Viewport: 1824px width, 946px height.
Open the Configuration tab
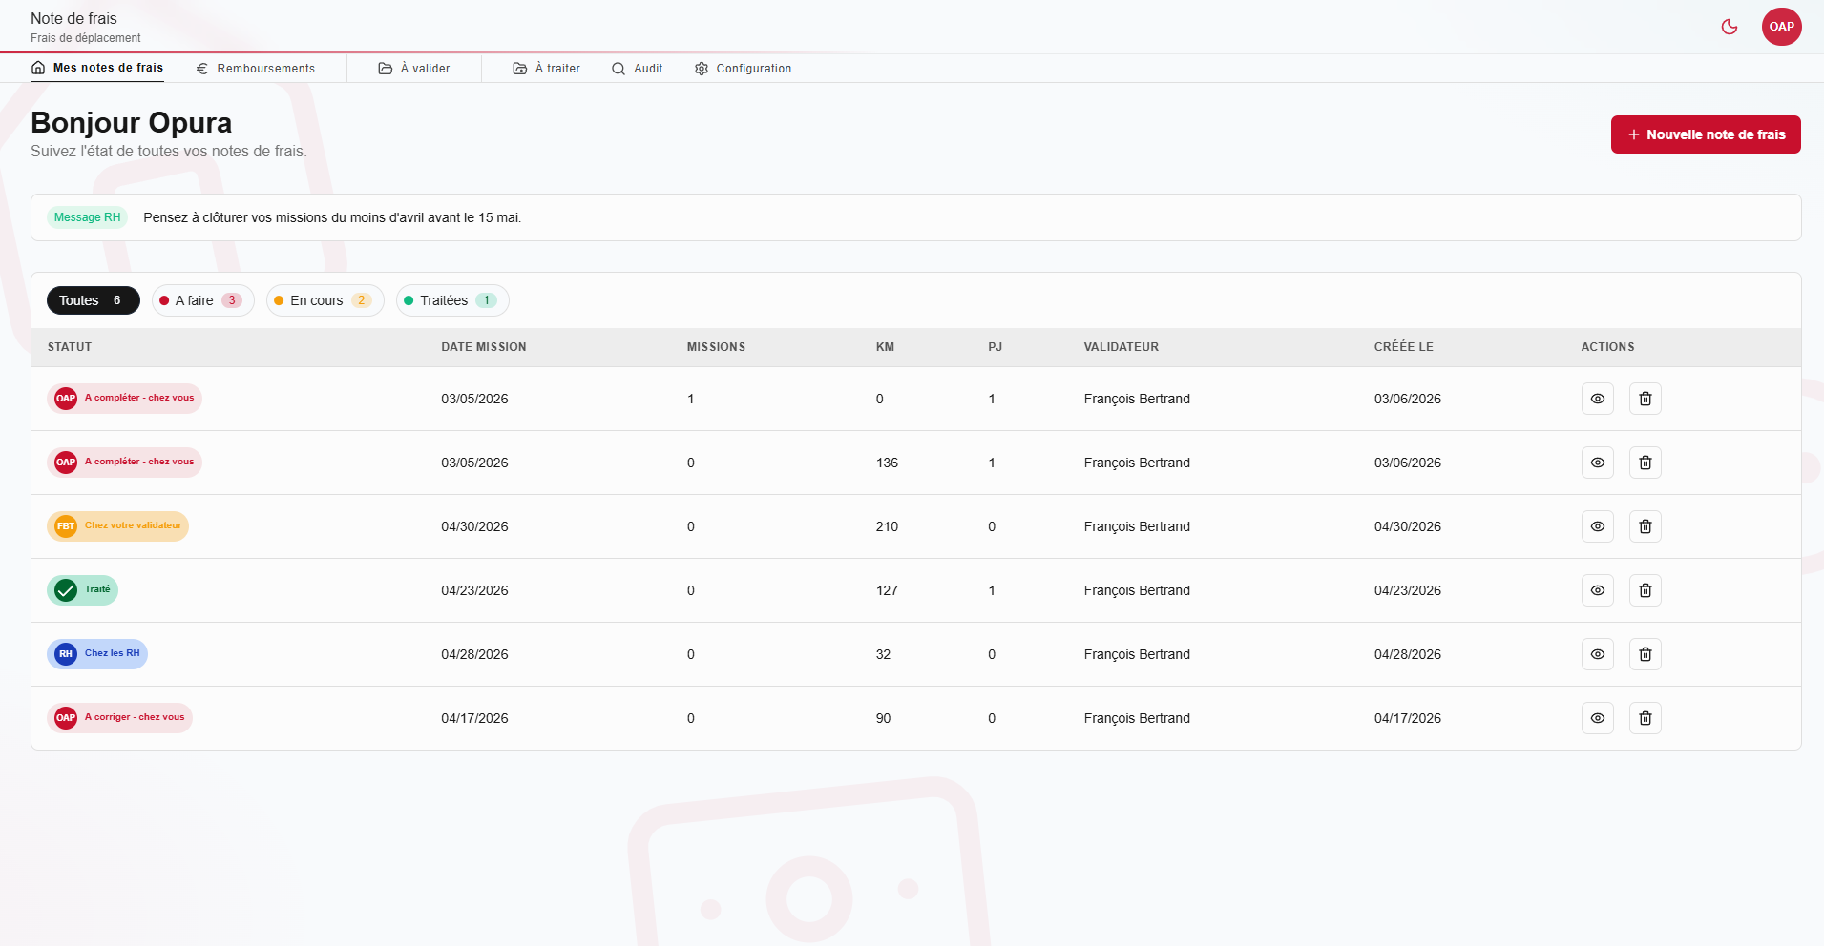point(744,69)
